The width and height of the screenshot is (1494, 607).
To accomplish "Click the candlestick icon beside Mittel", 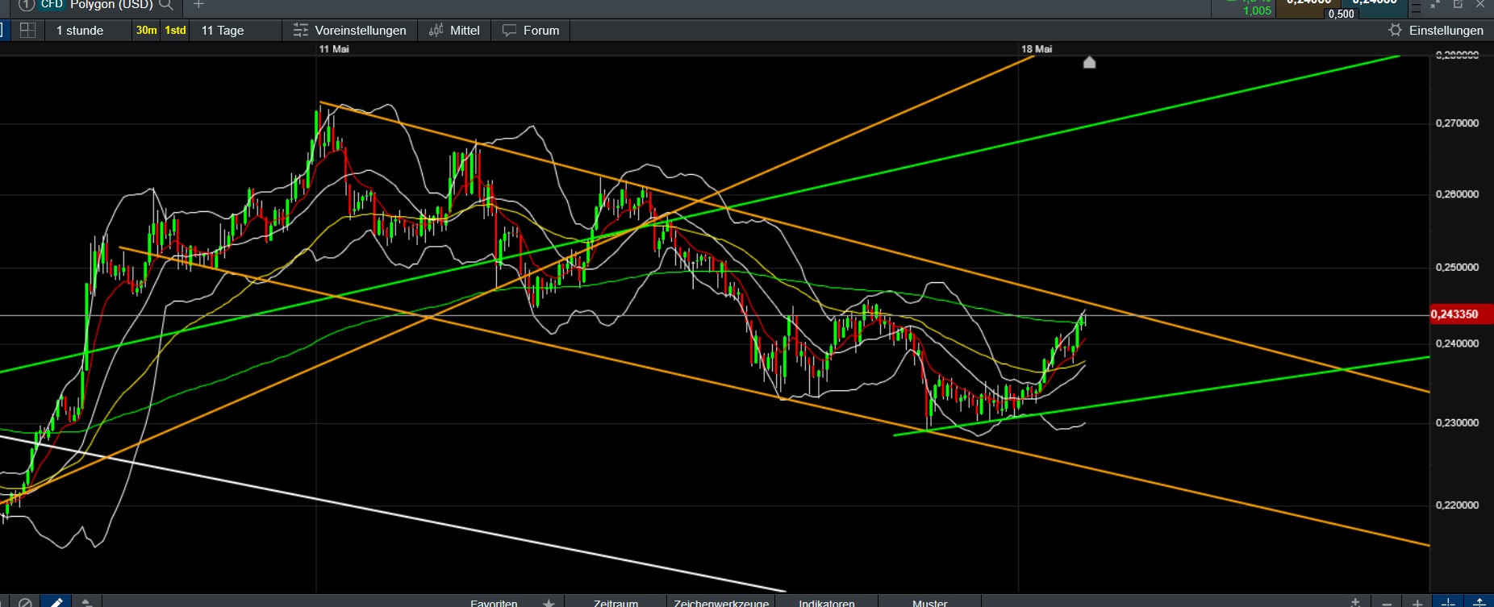I will (436, 31).
